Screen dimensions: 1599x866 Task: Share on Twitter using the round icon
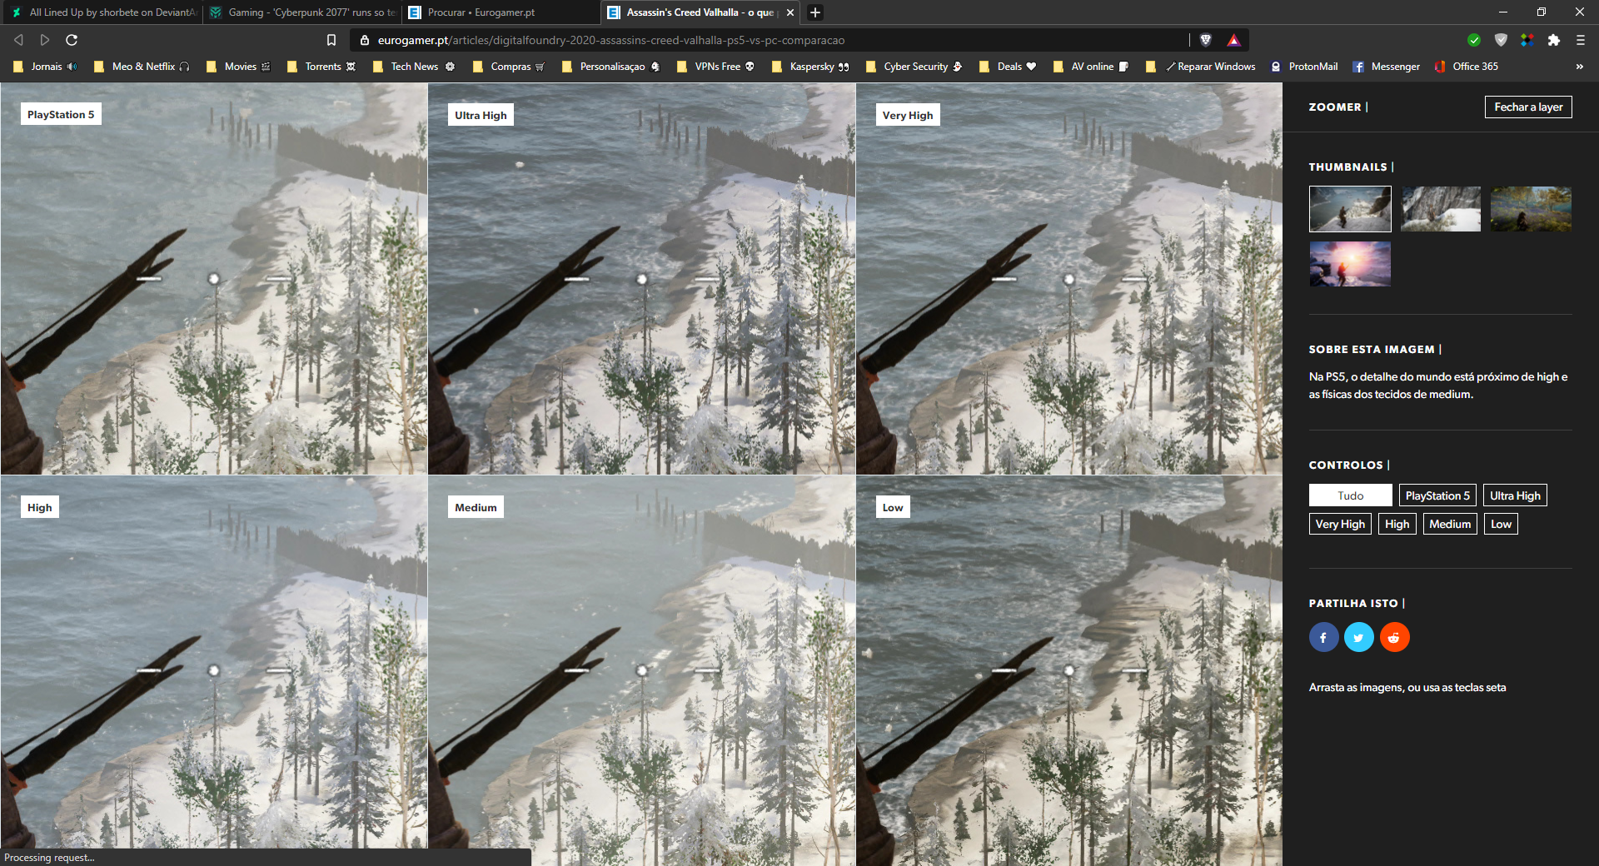coord(1359,638)
